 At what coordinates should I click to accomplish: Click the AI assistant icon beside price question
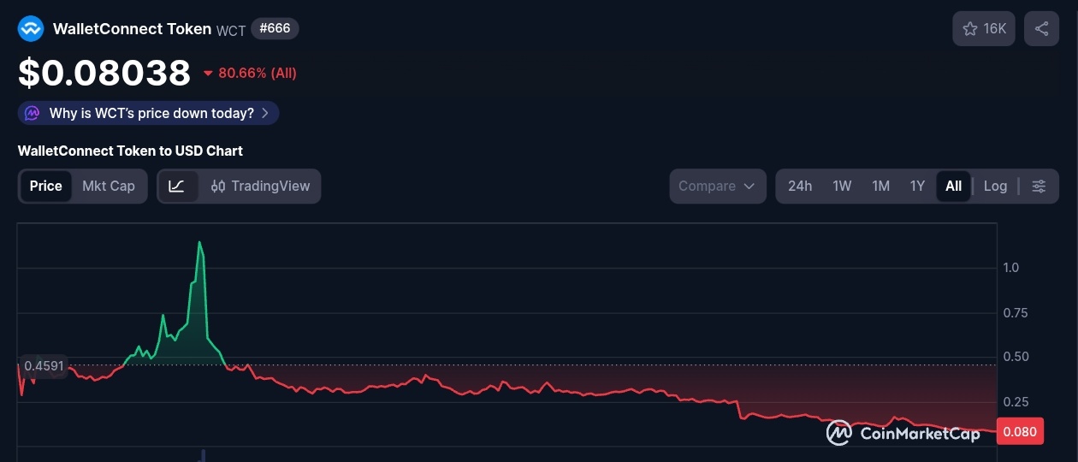33,113
